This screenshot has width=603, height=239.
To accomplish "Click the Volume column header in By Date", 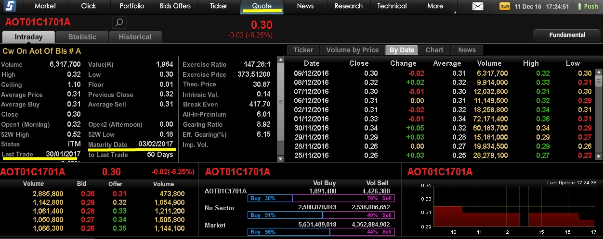I will point(489,63).
